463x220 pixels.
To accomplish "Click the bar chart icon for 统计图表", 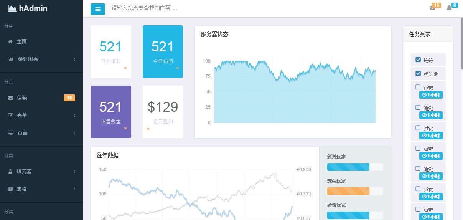I will click(x=11, y=59).
